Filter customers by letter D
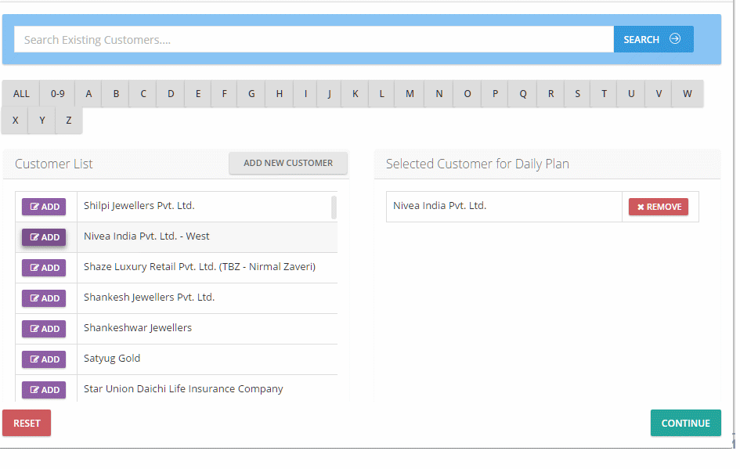The height and width of the screenshot is (469, 740). [x=171, y=93]
